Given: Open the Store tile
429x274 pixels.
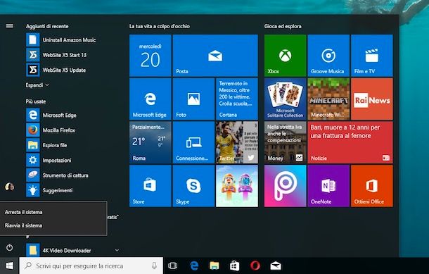Looking at the screenshot, I should click(x=151, y=186).
